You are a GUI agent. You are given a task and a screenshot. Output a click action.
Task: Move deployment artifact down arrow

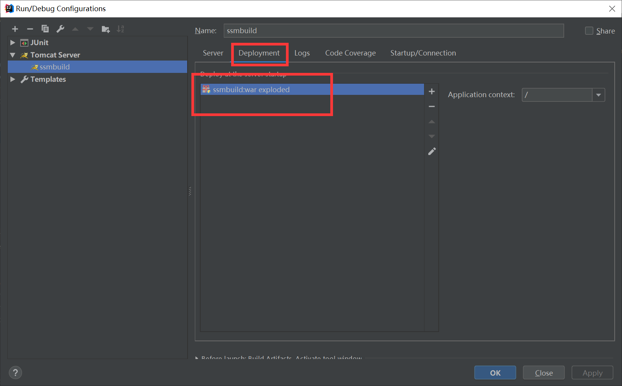pyautogui.click(x=432, y=136)
